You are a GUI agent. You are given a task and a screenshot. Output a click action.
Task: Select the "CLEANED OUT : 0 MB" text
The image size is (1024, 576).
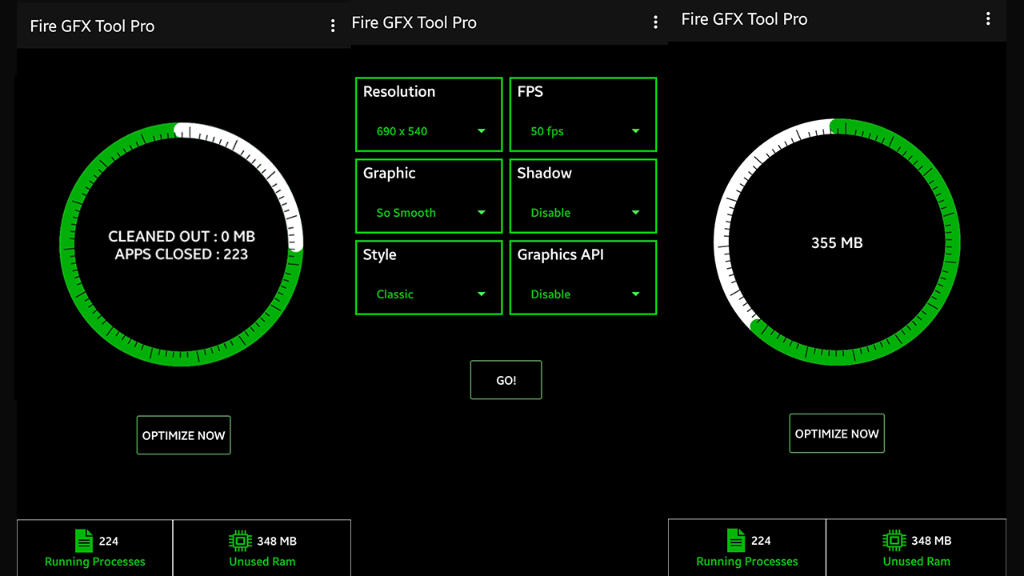click(182, 237)
